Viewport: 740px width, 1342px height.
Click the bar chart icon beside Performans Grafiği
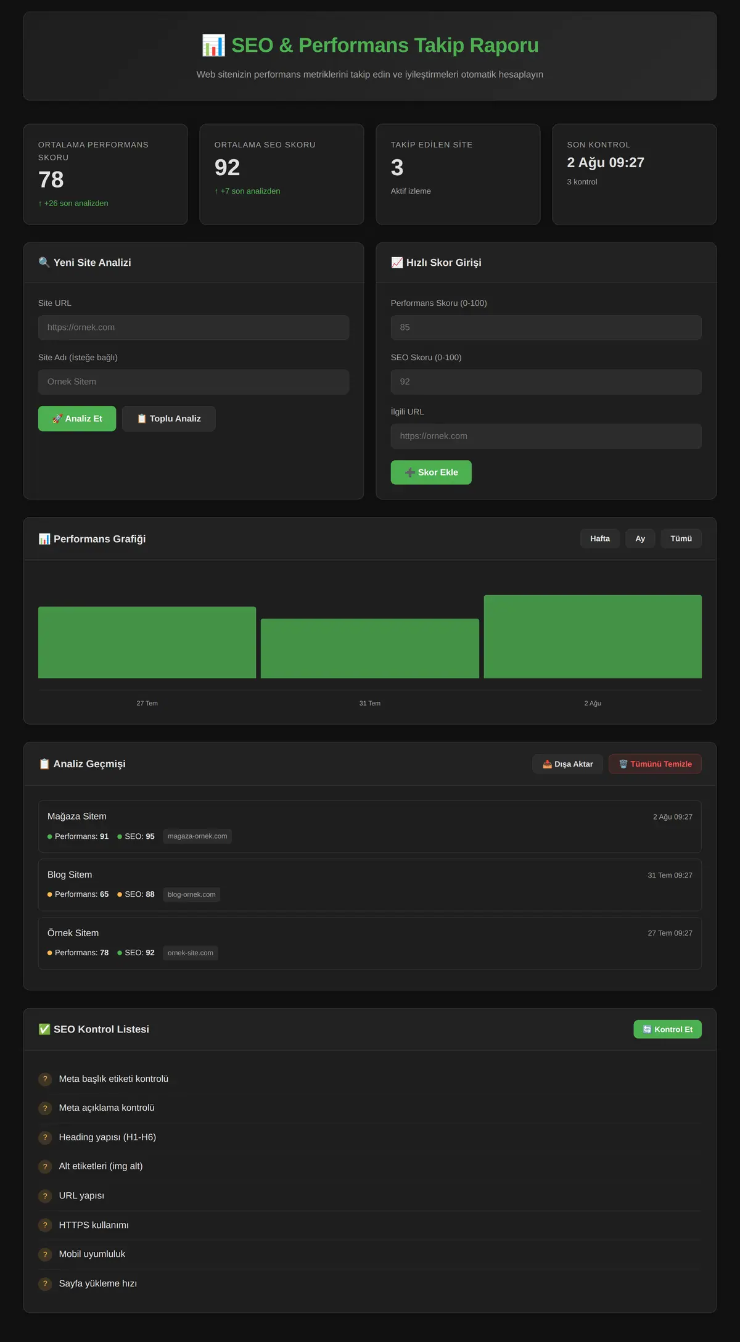pyautogui.click(x=44, y=538)
